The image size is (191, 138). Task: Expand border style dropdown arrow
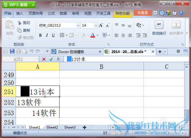pyautogui.click(x=67, y=35)
